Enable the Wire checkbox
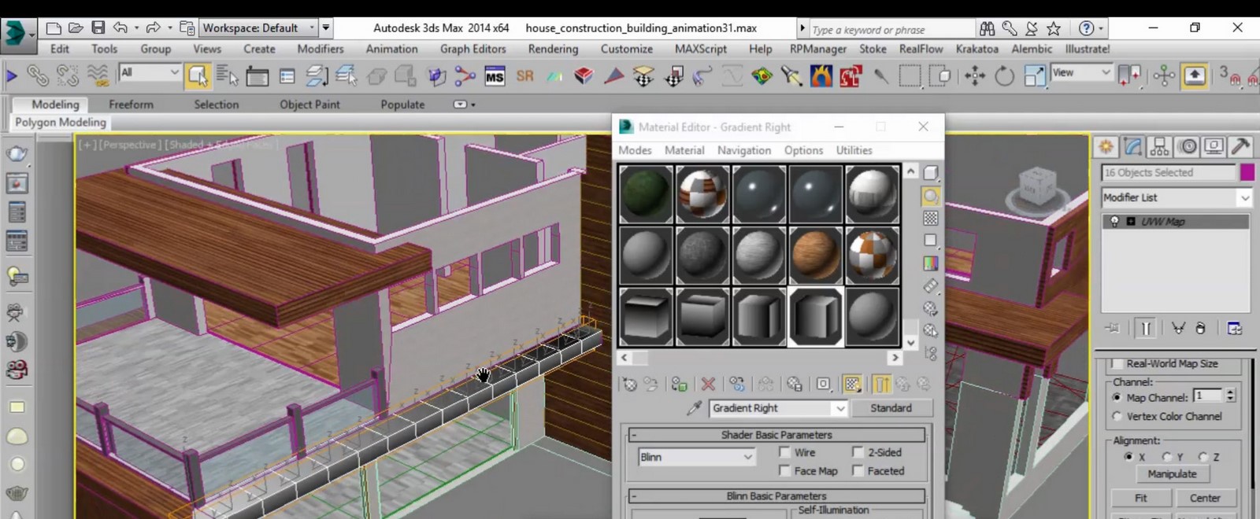The width and height of the screenshot is (1260, 519). [784, 452]
